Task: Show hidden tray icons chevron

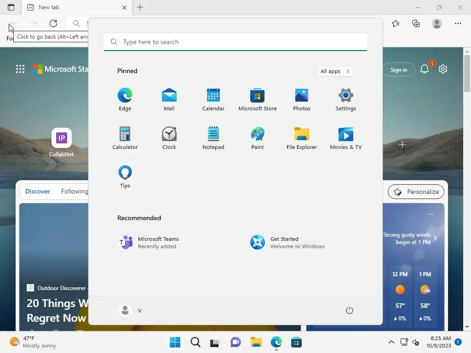Action: (391, 342)
